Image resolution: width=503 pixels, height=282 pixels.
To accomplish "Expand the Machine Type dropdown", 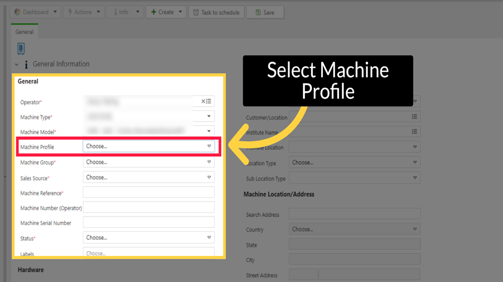I will 209,116.
